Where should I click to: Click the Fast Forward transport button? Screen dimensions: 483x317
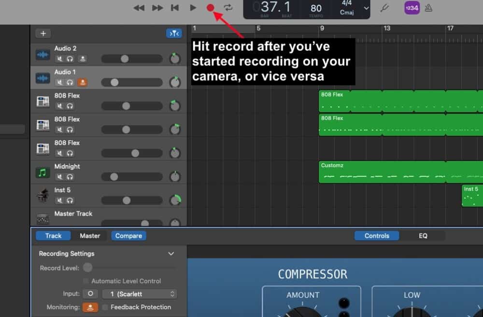pos(157,8)
